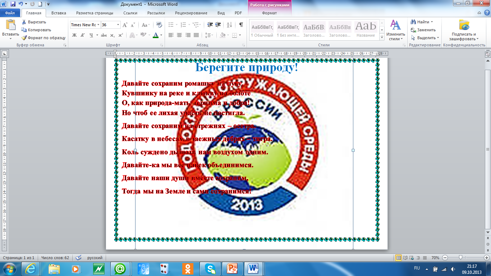Sort text A-Z icon

coord(229,25)
